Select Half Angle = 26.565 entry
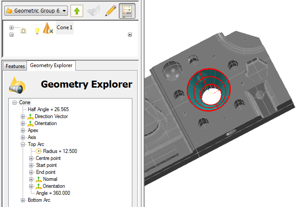 coord(48,109)
